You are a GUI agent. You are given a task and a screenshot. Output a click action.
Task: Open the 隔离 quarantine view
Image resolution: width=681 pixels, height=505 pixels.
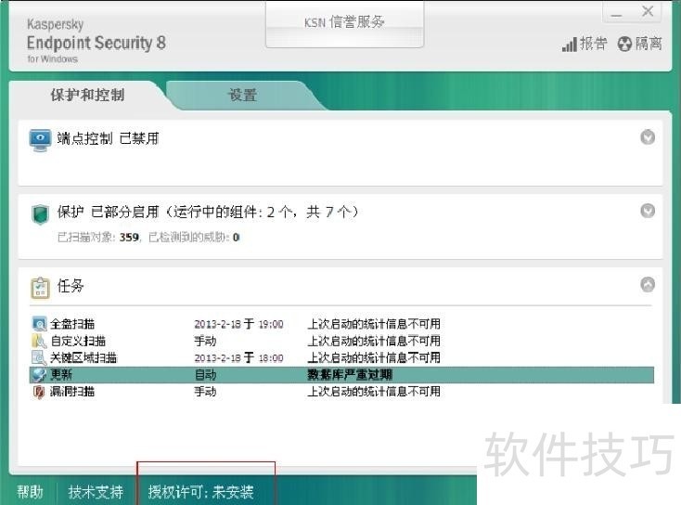[x=640, y=44]
